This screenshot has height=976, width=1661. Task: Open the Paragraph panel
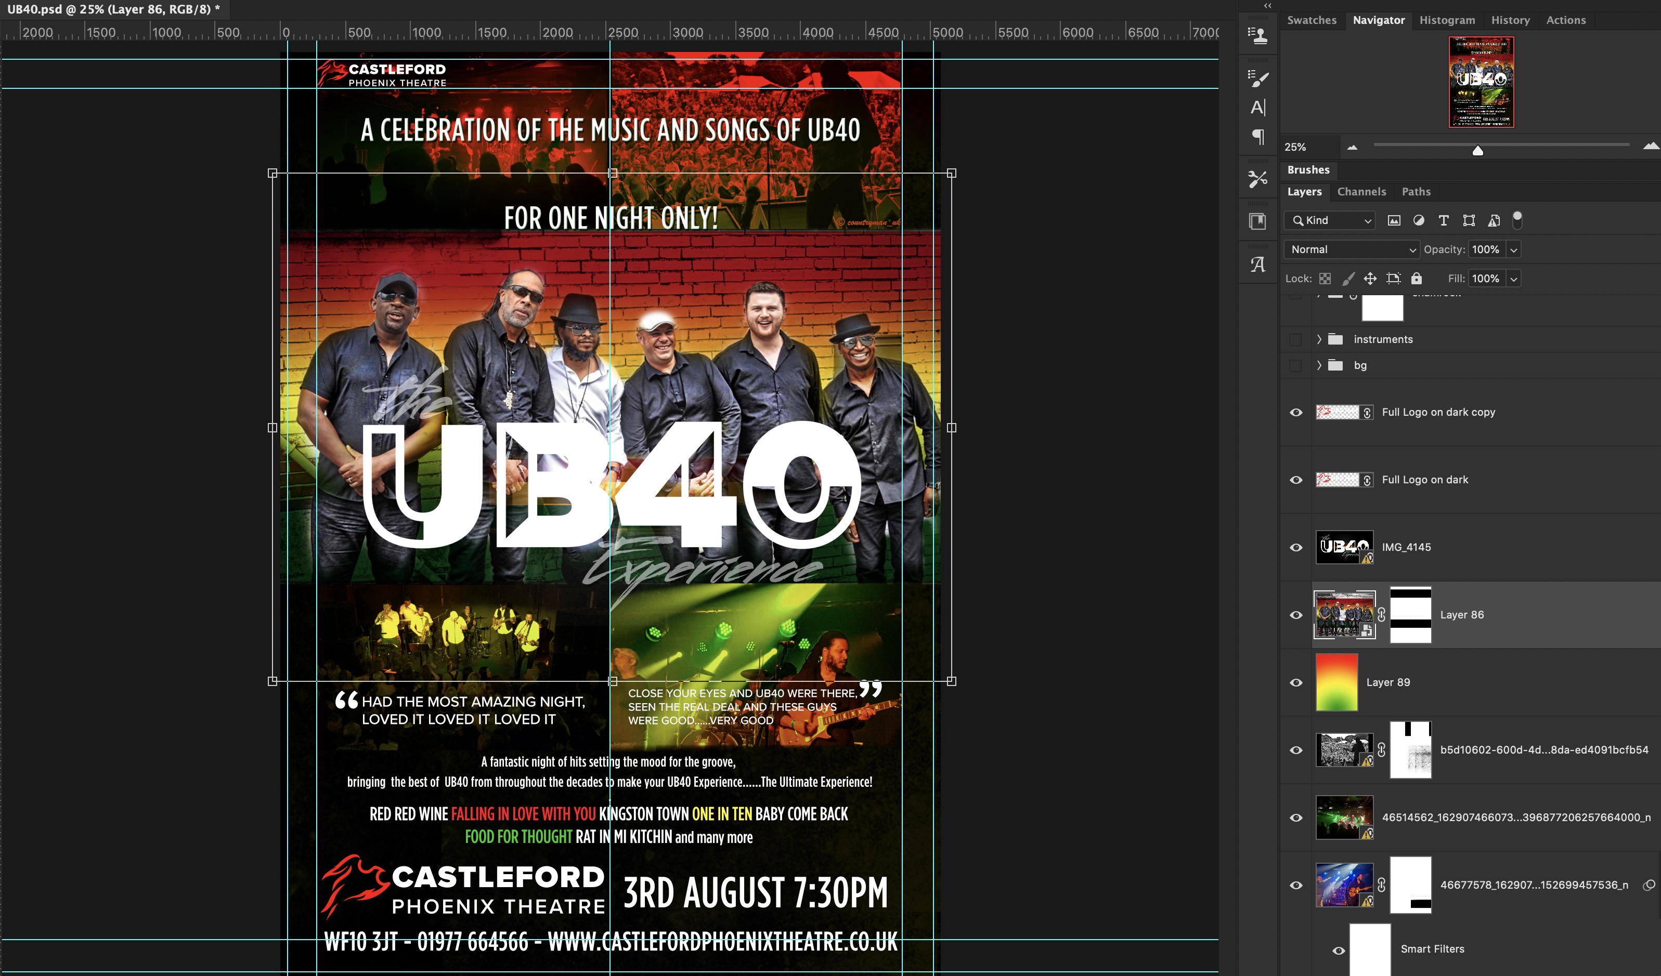(x=1258, y=137)
